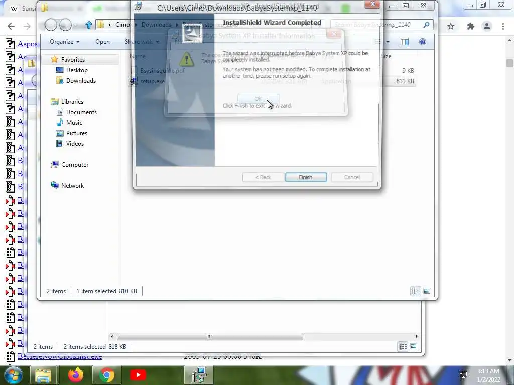Click the network tray icon
The width and height of the screenshot is (514, 385).
coord(463,375)
